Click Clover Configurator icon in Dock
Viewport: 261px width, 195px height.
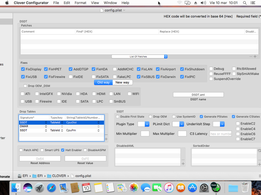pyautogui.click(x=216, y=188)
